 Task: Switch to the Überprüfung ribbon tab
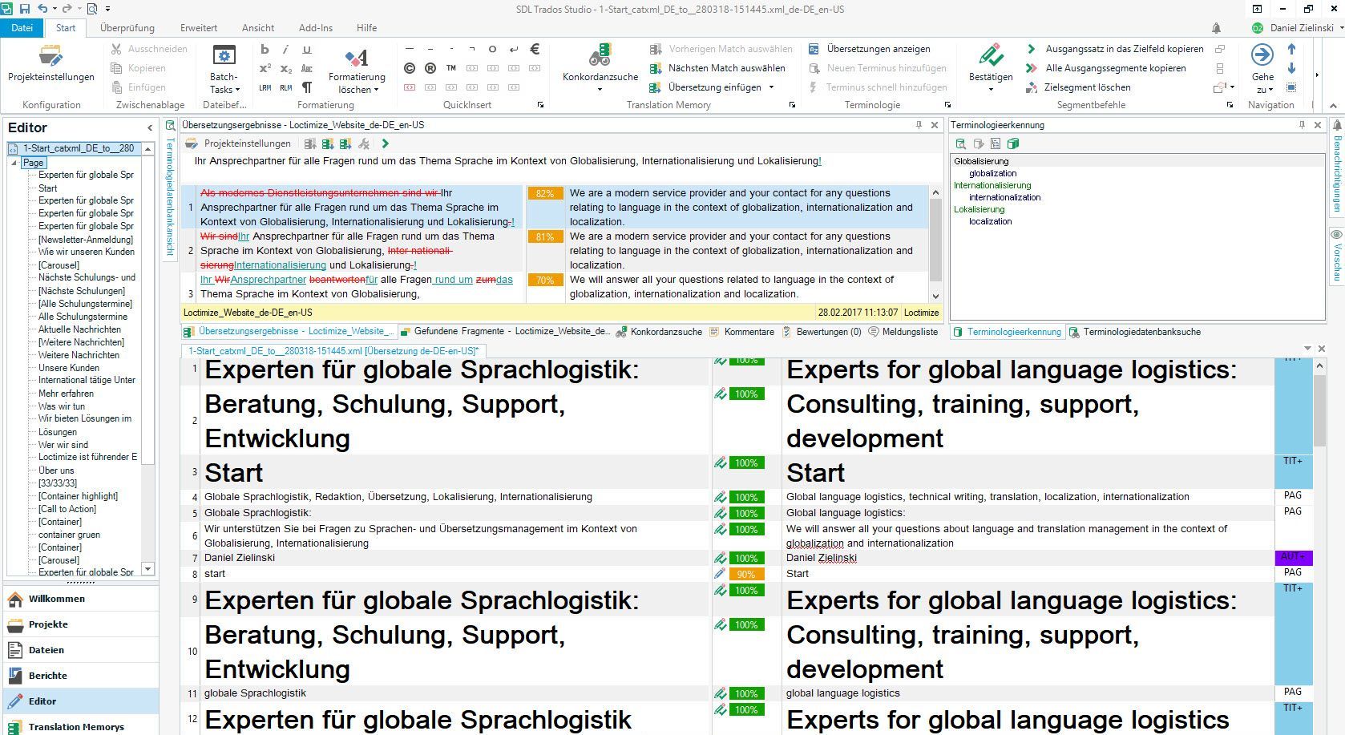[x=127, y=28]
